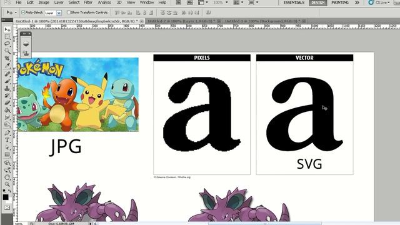Select the Rectangle shape tool
The image size is (400, 225).
(7, 154)
